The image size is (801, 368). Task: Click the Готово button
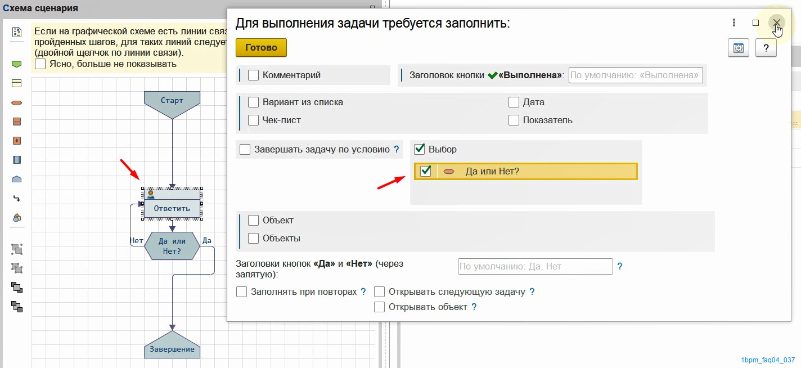coord(261,48)
